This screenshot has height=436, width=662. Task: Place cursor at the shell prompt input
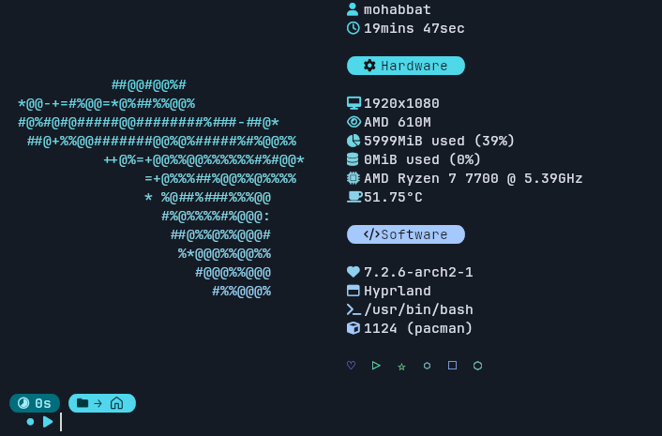coord(62,422)
